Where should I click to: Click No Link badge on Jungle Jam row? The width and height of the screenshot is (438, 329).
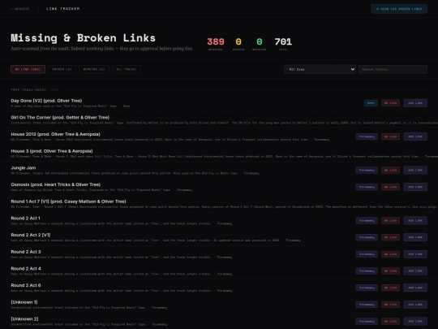click(x=390, y=170)
